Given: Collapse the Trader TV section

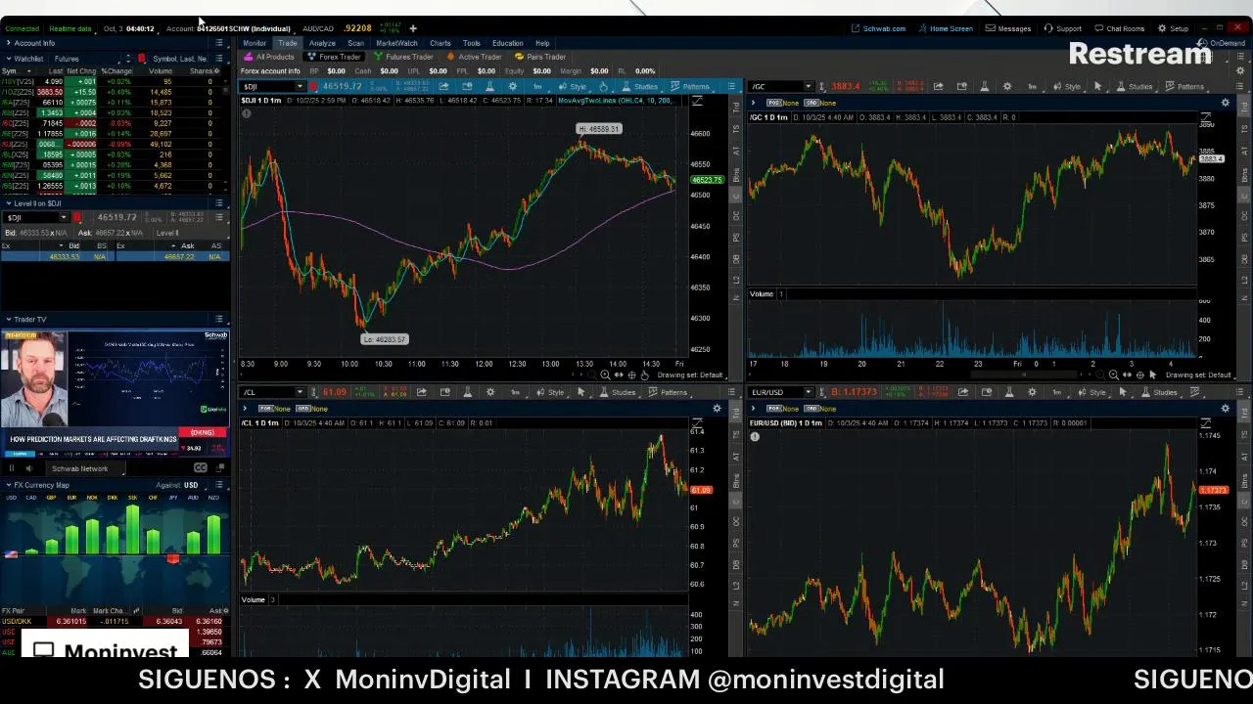Looking at the screenshot, I should click(x=9, y=319).
